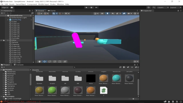Select the combined Transform tool
Screen dimensions: 183x103
click(65, 62)
